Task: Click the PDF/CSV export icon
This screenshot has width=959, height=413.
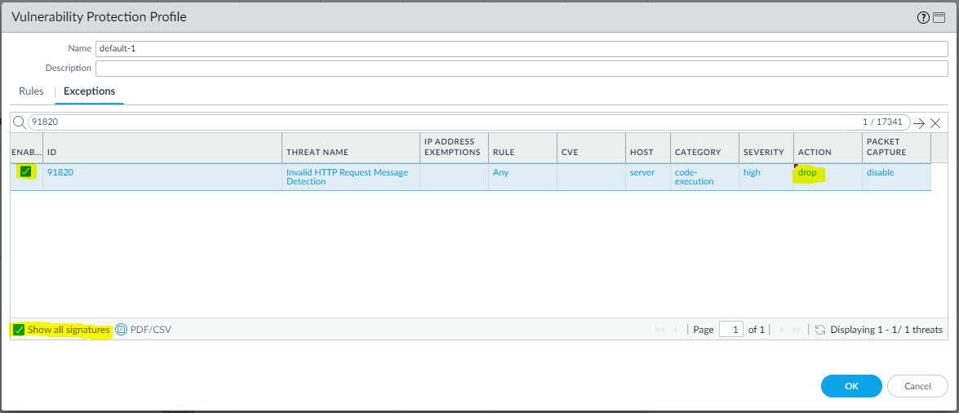Action: (x=122, y=330)
